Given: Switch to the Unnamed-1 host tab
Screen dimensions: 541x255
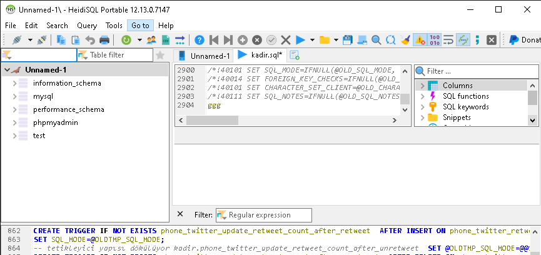Looking at the screenshot, I should (203, 56).
